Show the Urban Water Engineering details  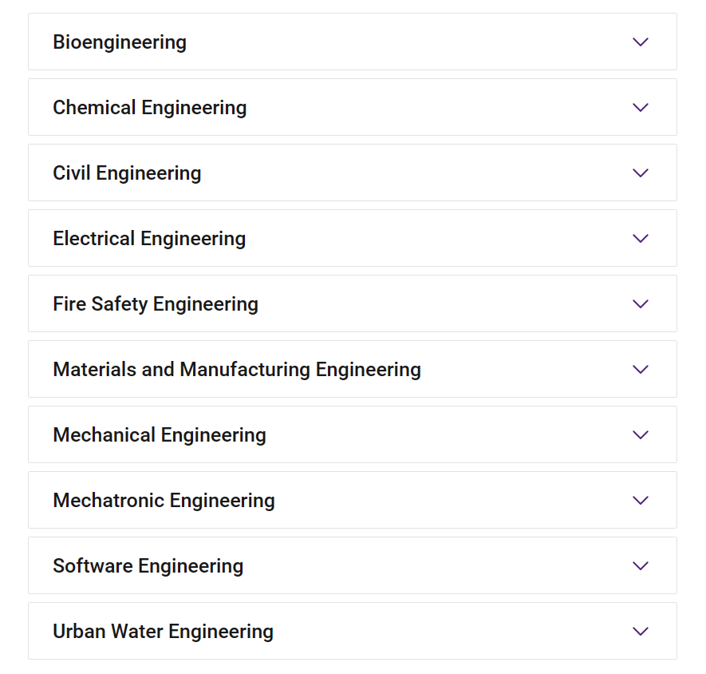(x=353, y=631)
